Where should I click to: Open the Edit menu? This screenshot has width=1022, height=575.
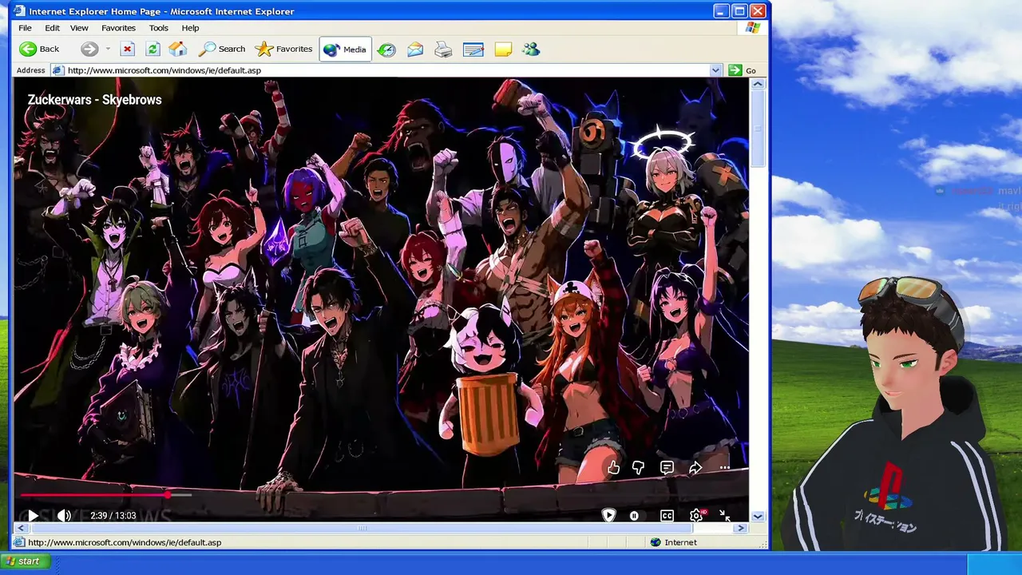click(52, 28)
